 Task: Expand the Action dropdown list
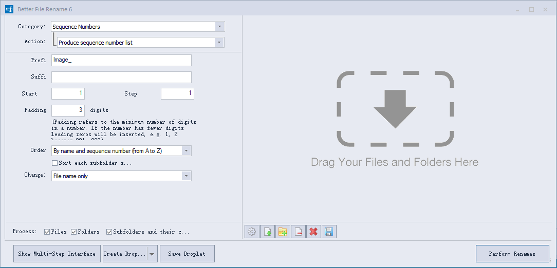(x=219, y=43)
